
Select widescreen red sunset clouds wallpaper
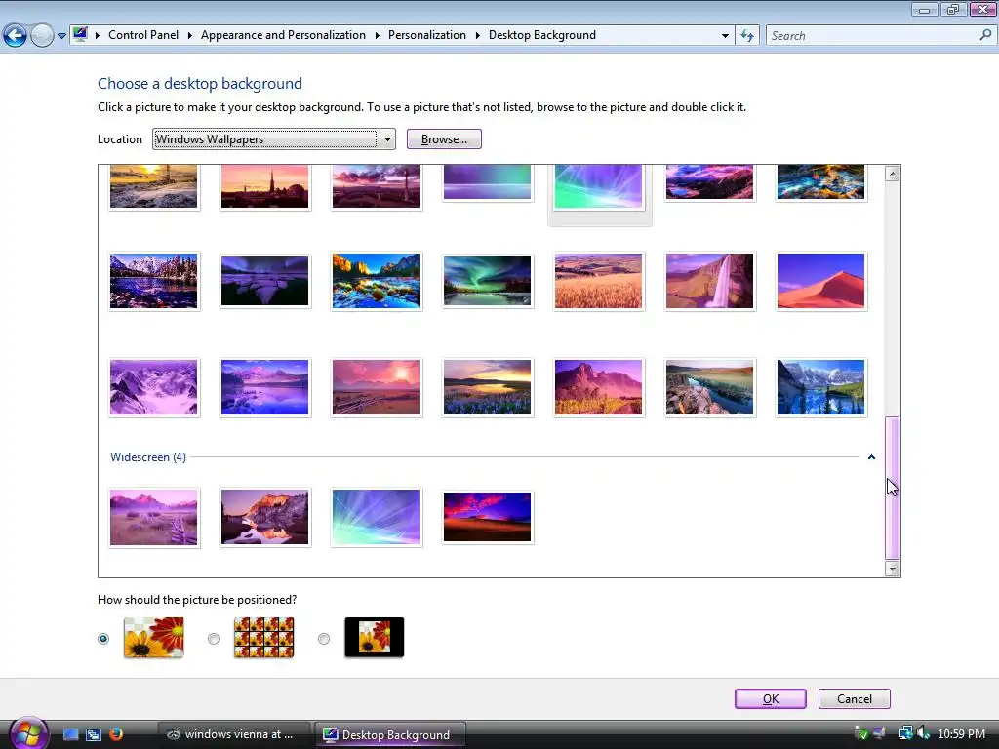[x=487, y=517]
